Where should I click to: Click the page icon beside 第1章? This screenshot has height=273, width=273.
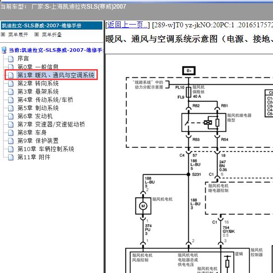11,75
